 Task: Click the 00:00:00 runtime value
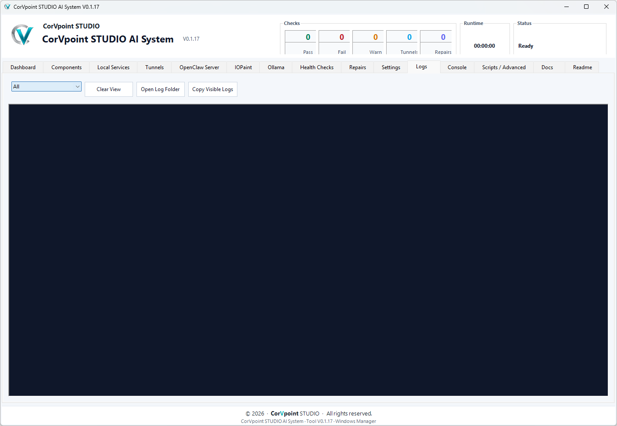484,46
